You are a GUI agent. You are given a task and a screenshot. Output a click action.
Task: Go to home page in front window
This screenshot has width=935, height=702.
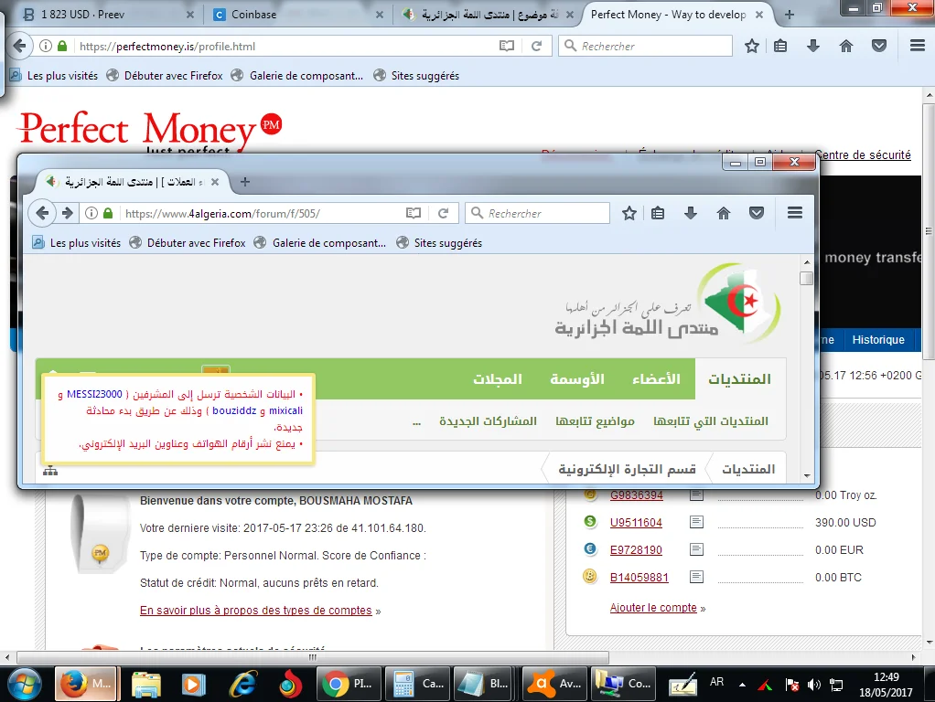724,213
